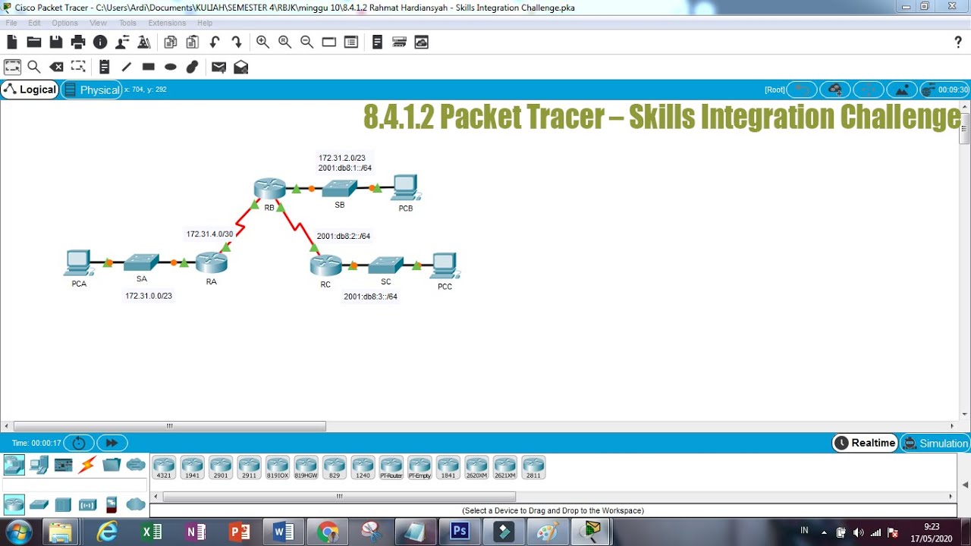Viewport: 971px width, 546px height.
Task: Add a simple PDU envelope
Action: tap(218, 67)
